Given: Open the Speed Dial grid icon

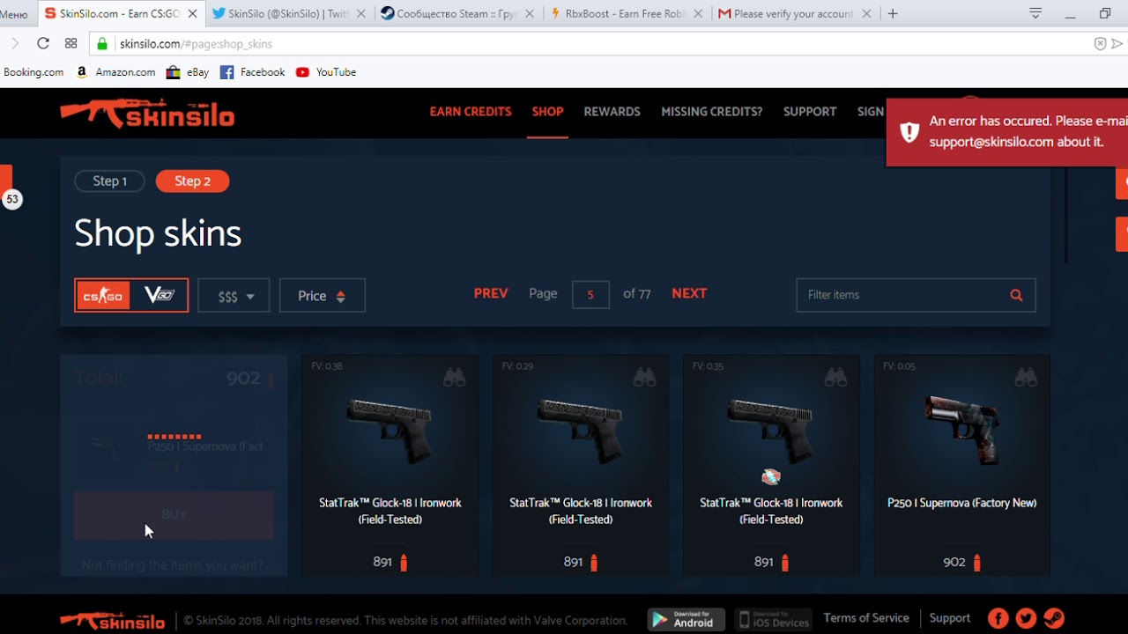Looking at the screenshot, I should [x=71, y=43].
